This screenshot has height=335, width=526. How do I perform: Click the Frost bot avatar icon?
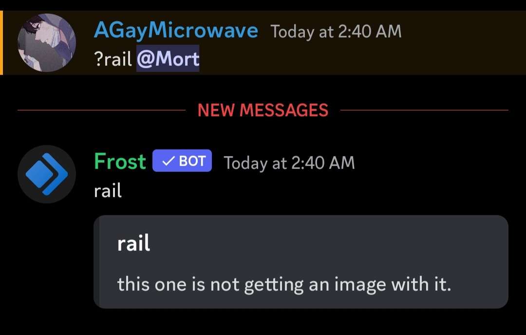click(x=47, y=174)
